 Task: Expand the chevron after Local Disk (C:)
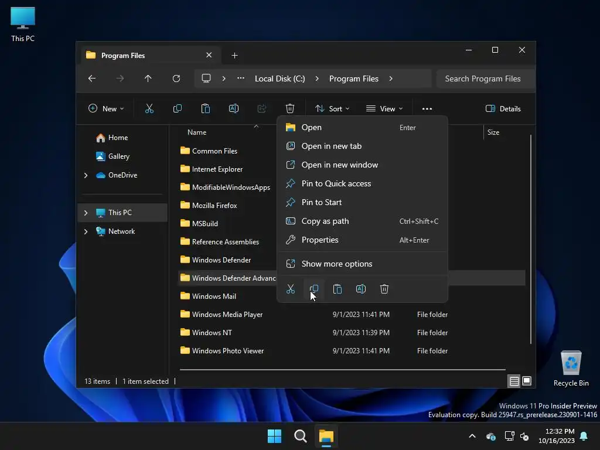tap(317, 79)
